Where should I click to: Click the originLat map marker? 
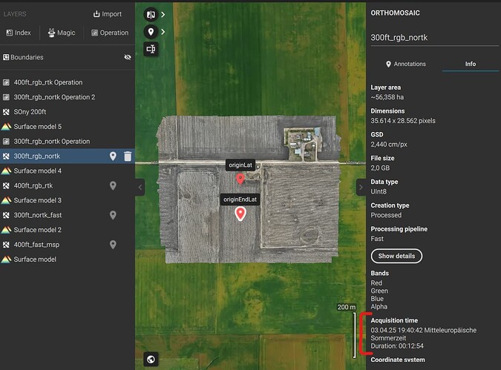click(240, 179)
